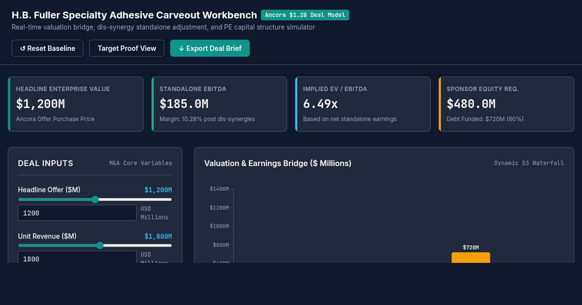Click the workbench page title
582x305 pixels.
point(134,15)
